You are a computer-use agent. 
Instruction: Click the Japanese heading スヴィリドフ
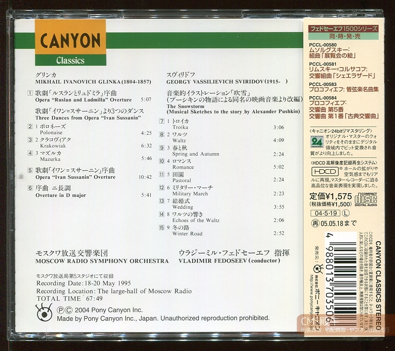(181, 75)
